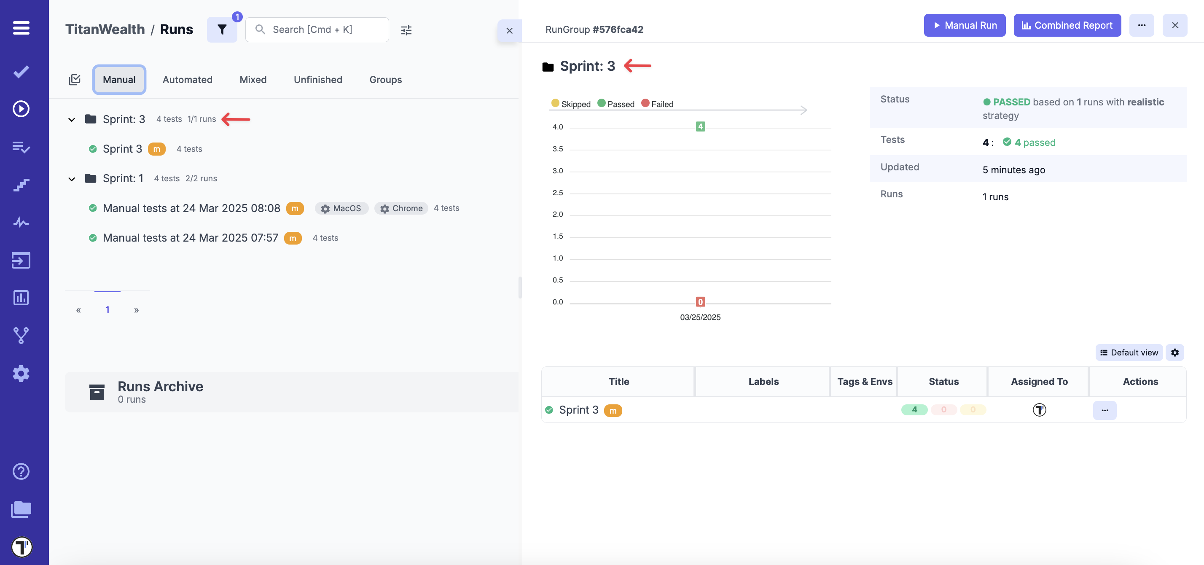The width and height of the screenshot is (1204, 565).
Task: Click the Manual Run button
Action: [964, 25]
